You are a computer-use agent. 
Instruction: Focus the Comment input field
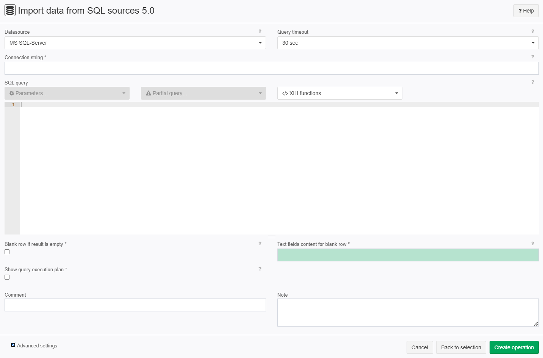tap(135, 305)
